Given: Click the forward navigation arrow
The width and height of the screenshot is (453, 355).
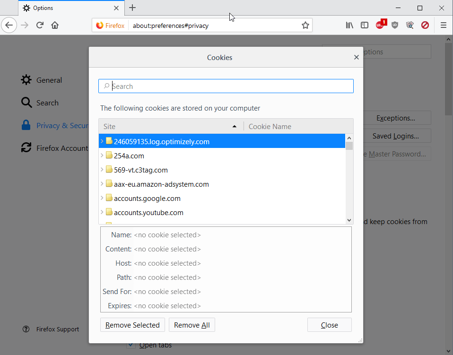Looking at the screenshot, I should click(25, 26).
